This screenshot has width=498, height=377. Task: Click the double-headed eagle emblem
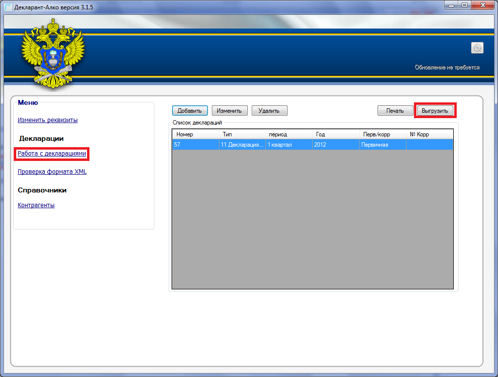click(53, 53)
